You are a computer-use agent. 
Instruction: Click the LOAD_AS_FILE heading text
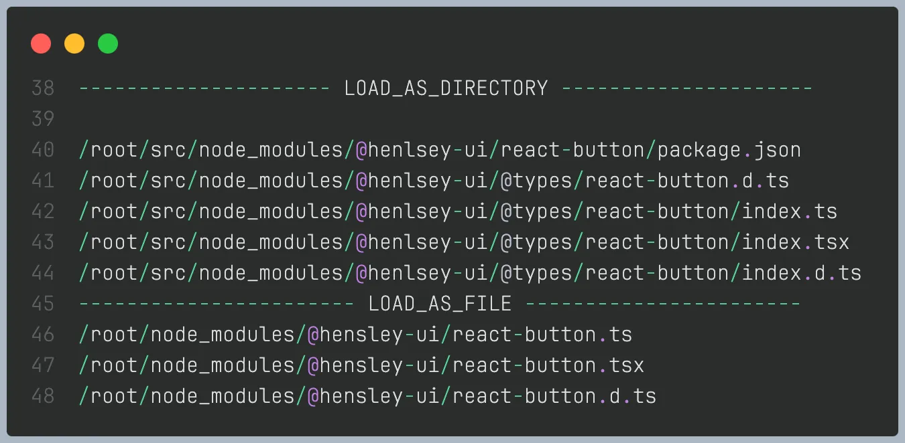coord(440,304)
